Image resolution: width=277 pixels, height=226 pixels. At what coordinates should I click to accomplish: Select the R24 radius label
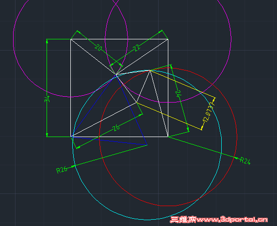click(x=245, y=161)
